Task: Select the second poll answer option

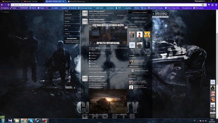Action: click(90, 55)
